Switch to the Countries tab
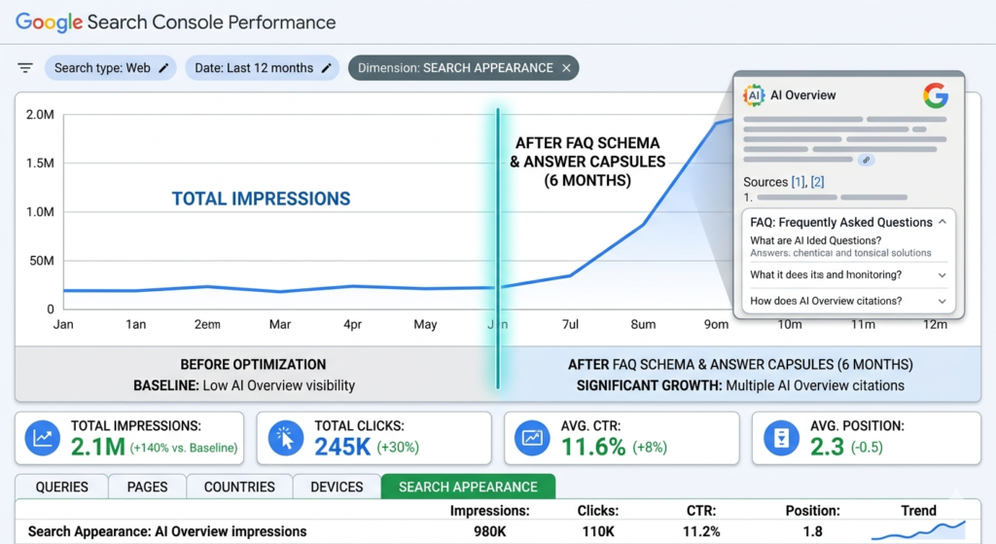 (239, 487)
